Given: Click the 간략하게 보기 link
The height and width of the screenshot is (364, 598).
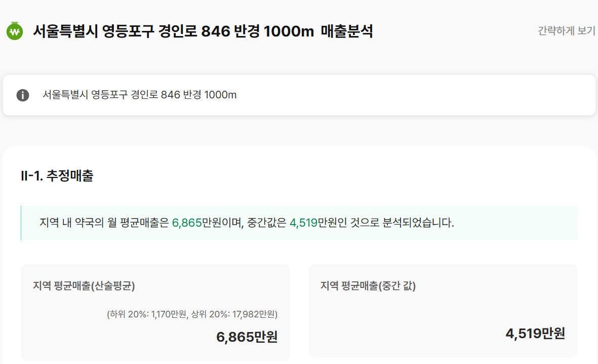Looking at the screenshot, I should coord(566,31).
